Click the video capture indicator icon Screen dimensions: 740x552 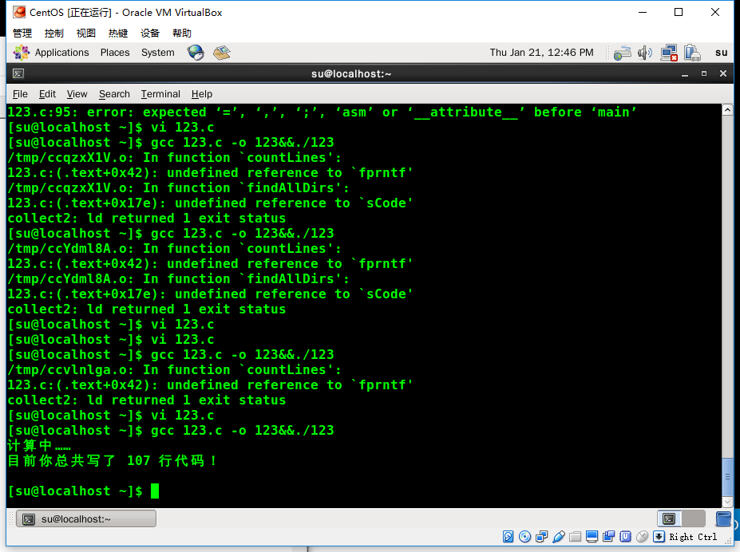609,536
